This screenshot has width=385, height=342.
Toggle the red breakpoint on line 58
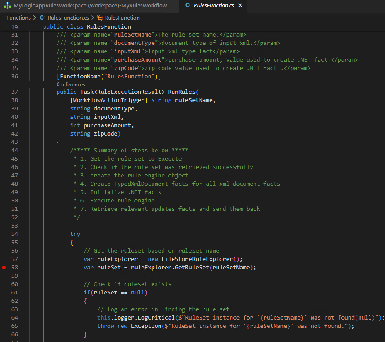[4, 268]
